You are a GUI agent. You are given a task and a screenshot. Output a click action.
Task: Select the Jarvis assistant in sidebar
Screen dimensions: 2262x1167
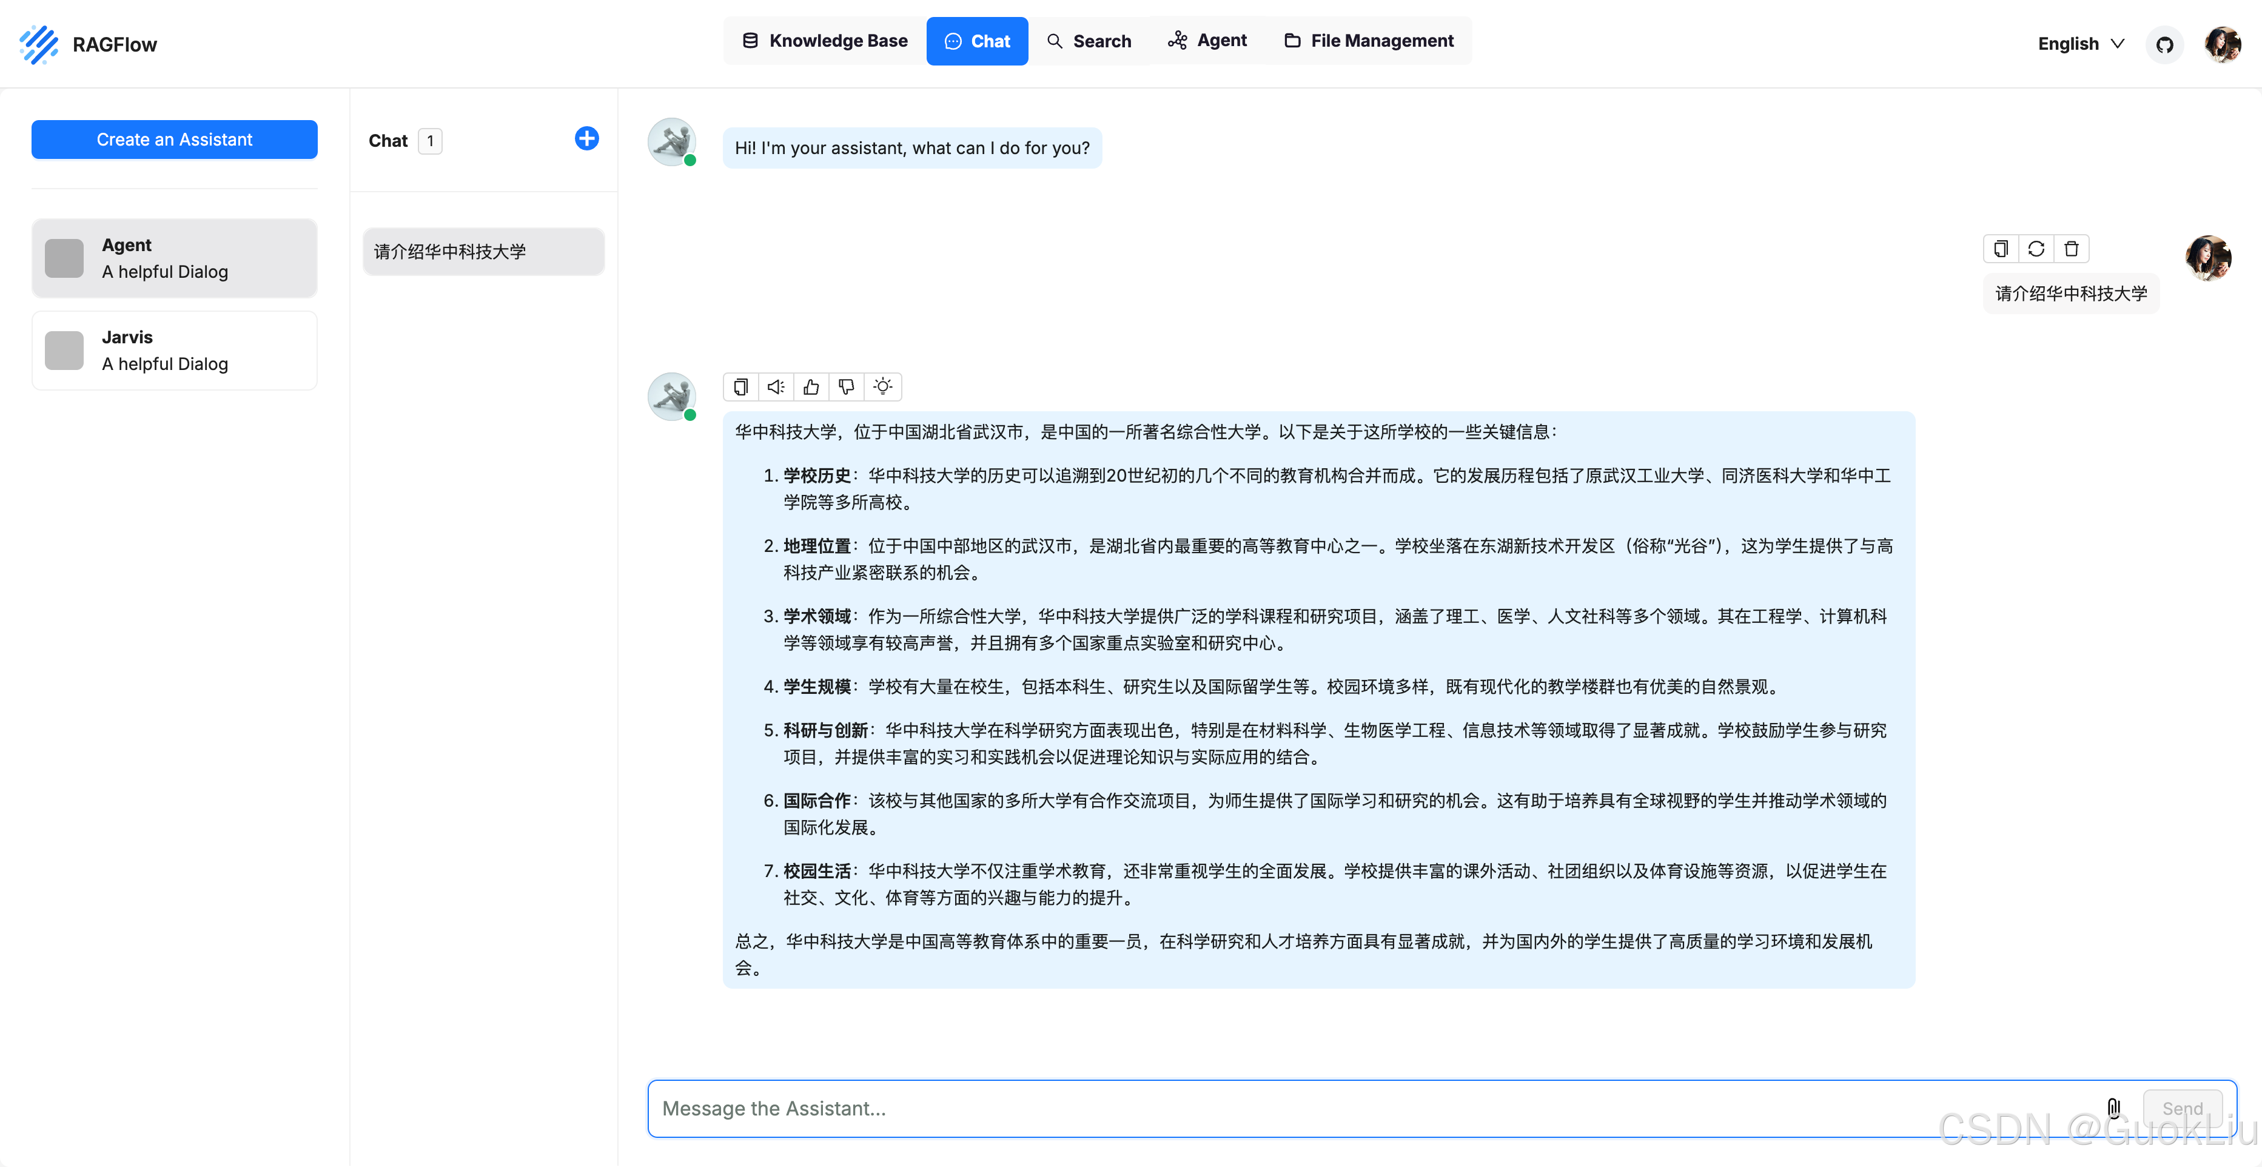click(175, 351)
